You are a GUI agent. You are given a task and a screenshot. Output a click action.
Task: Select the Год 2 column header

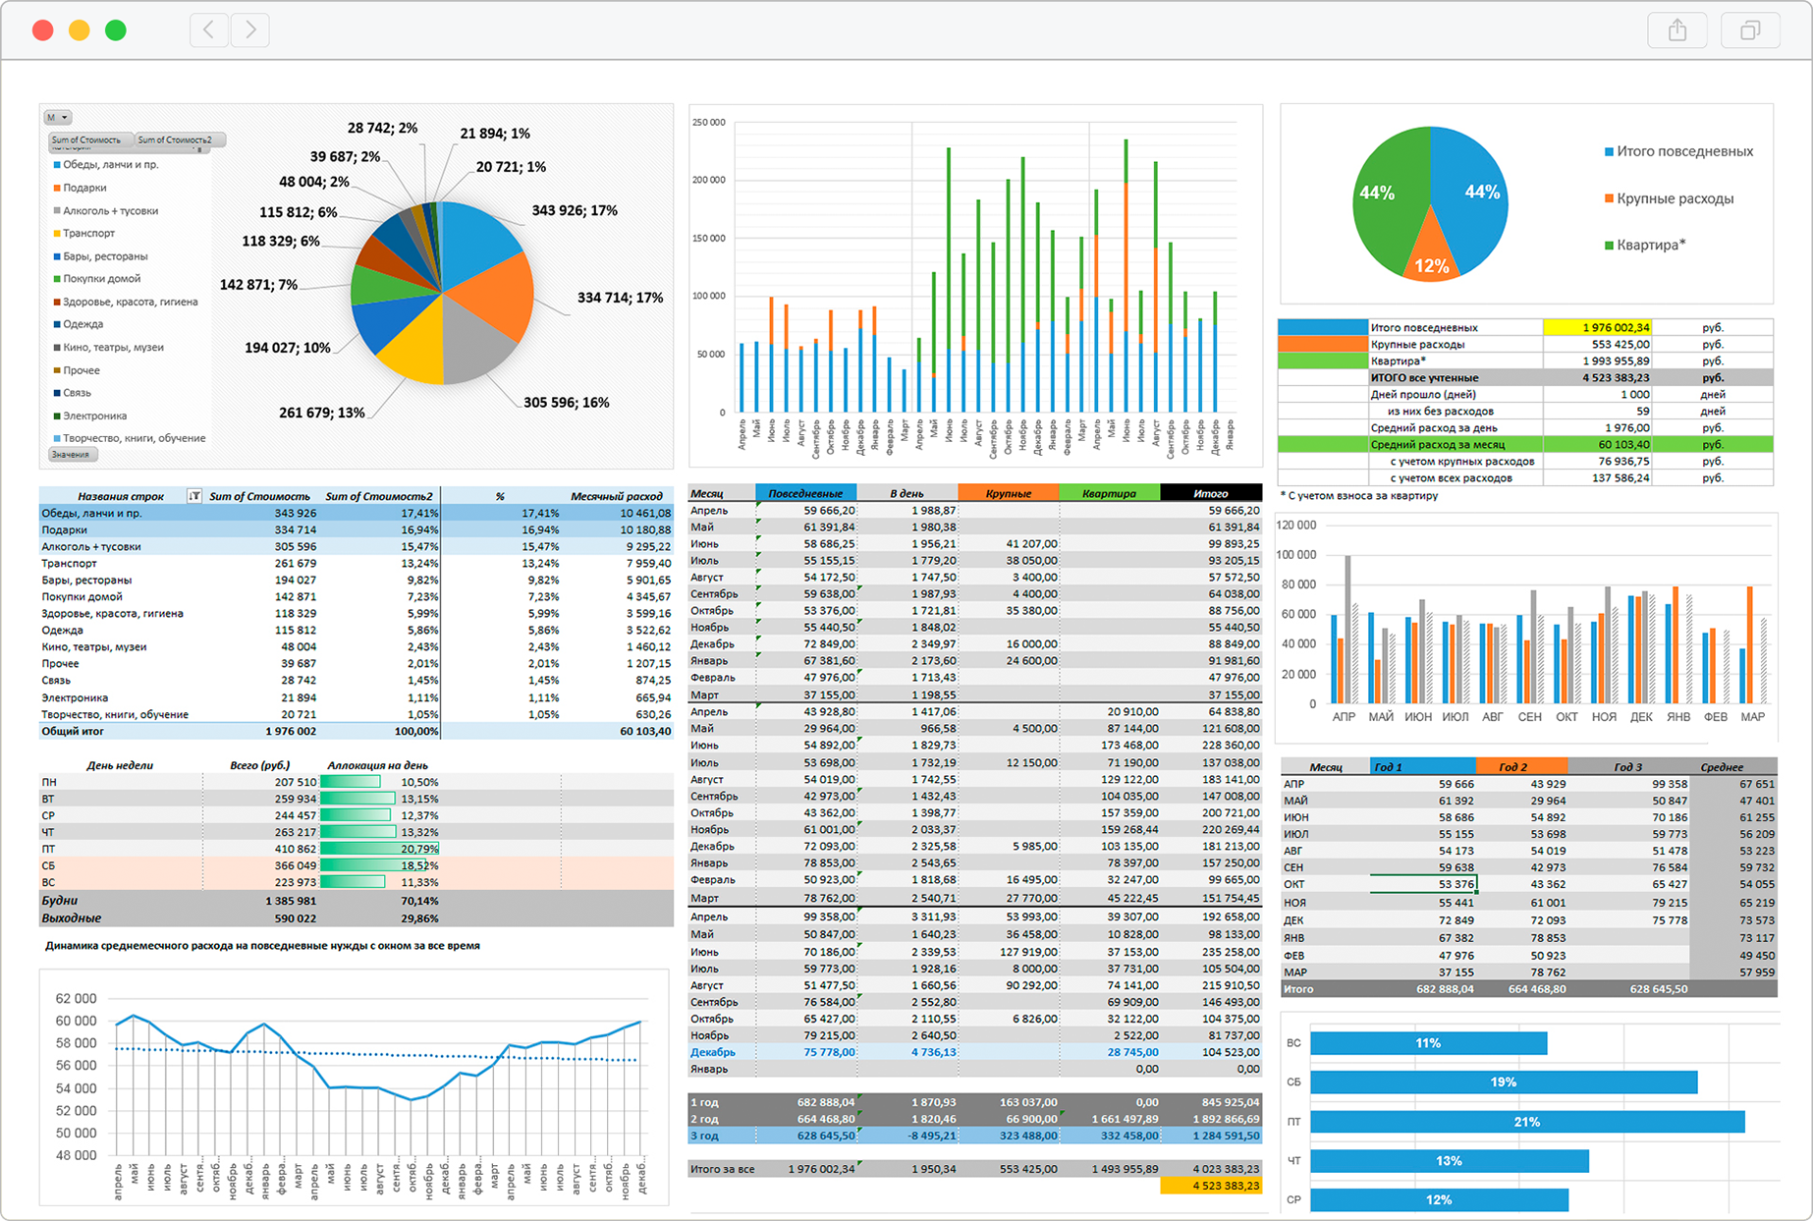coord(1521,766)
